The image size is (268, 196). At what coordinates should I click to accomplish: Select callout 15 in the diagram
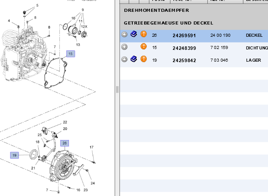(71, 53)
